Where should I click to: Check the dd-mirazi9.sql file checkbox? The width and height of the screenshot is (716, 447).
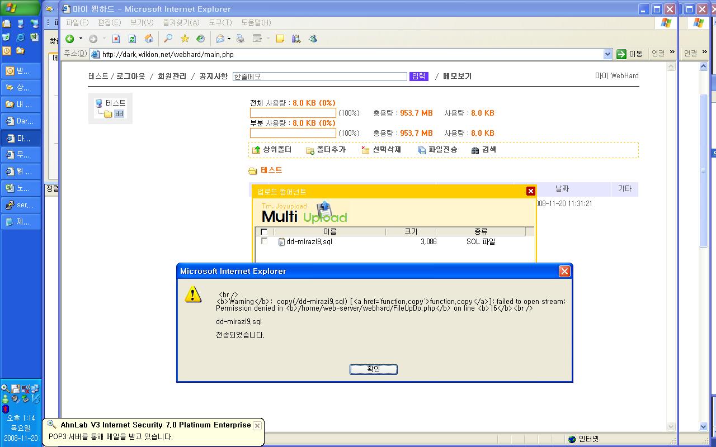264,241
